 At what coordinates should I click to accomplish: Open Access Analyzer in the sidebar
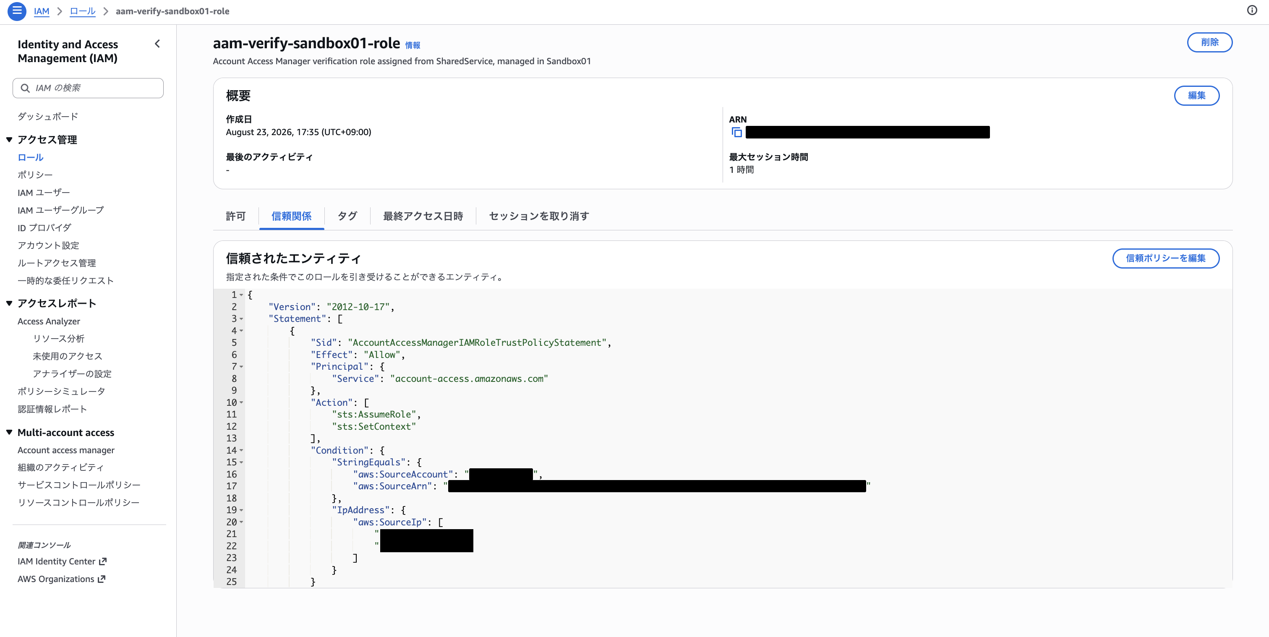49,322
